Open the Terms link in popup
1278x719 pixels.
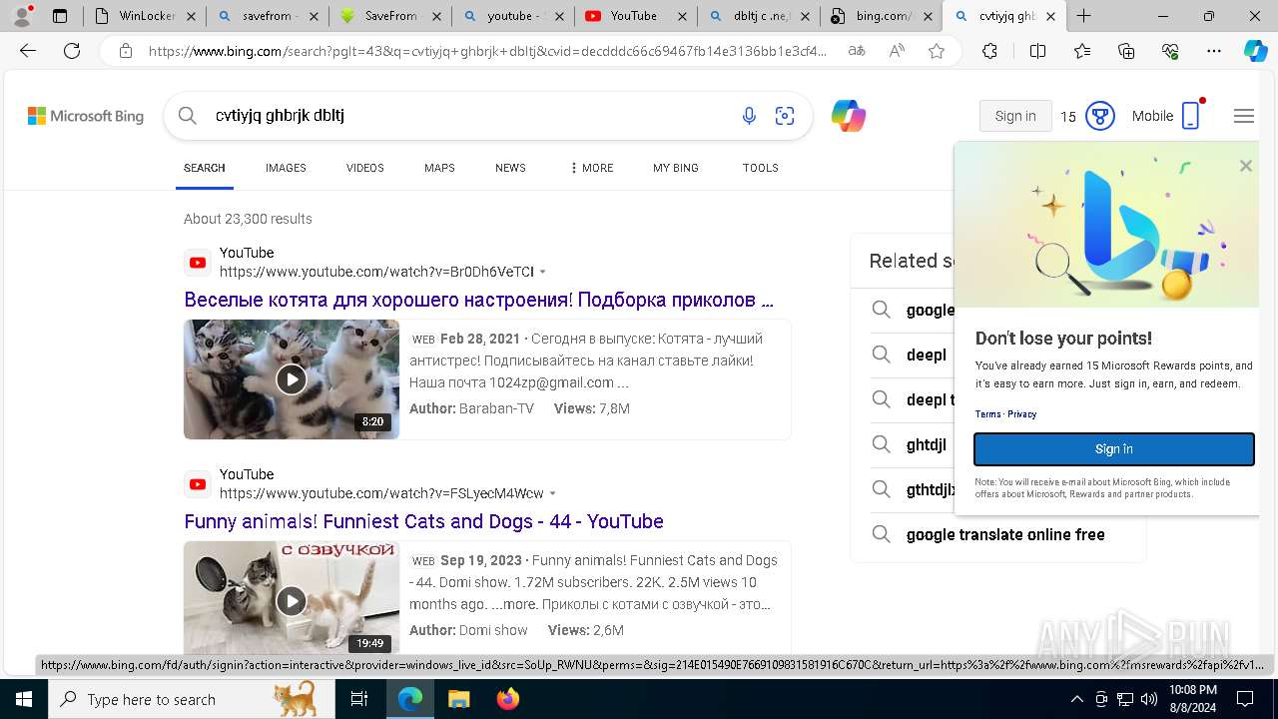click(987, 414)
